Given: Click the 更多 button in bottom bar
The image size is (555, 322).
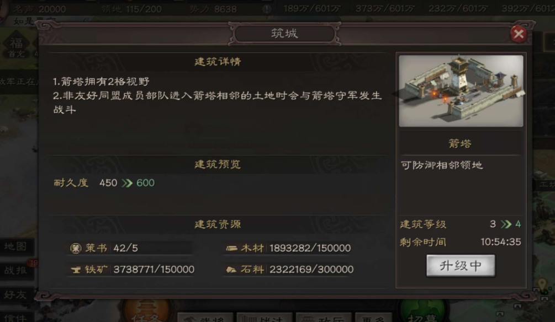Looking at the screenshot, I should pyautogui.click(x=373, y=317).
